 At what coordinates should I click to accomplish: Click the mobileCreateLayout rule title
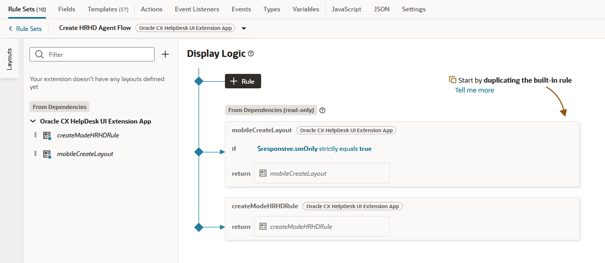point(262,130)
